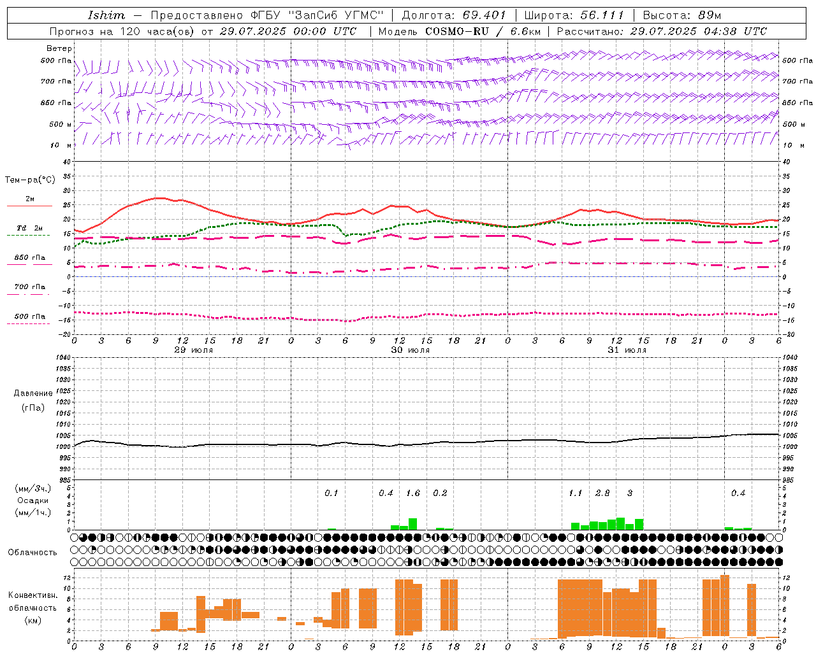Click the "31 июля" date label
This screenshot has width=816, height=652.
pos(627,350)
